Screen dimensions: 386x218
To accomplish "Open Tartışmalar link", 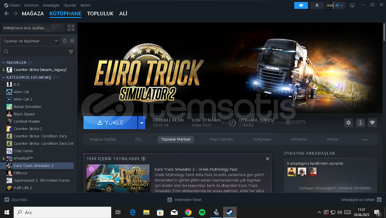I will 262,139.
